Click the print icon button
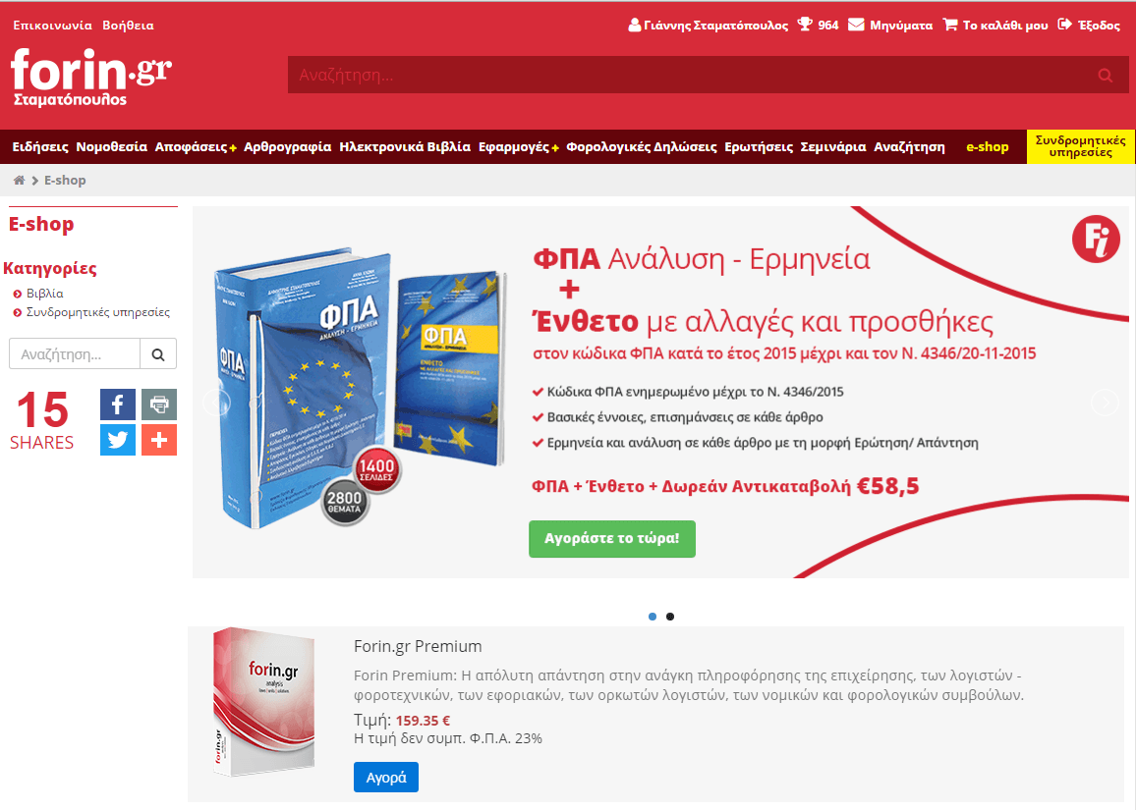This screenshot has width=1136, height=810. pyautogui.click(x=158, y=404)
